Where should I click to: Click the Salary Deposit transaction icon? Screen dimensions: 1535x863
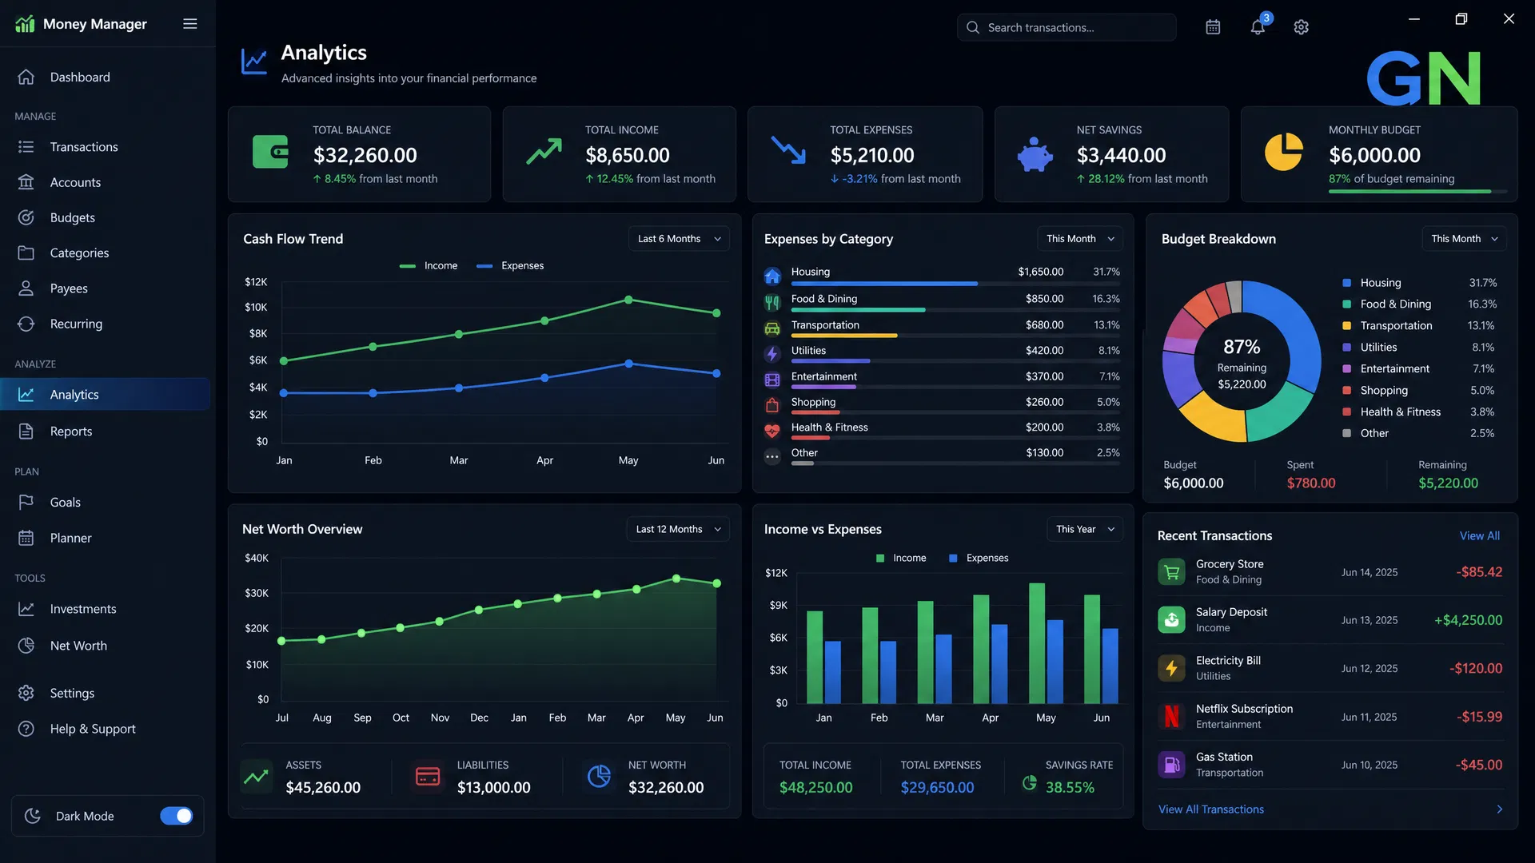[x=1171, y=620]
